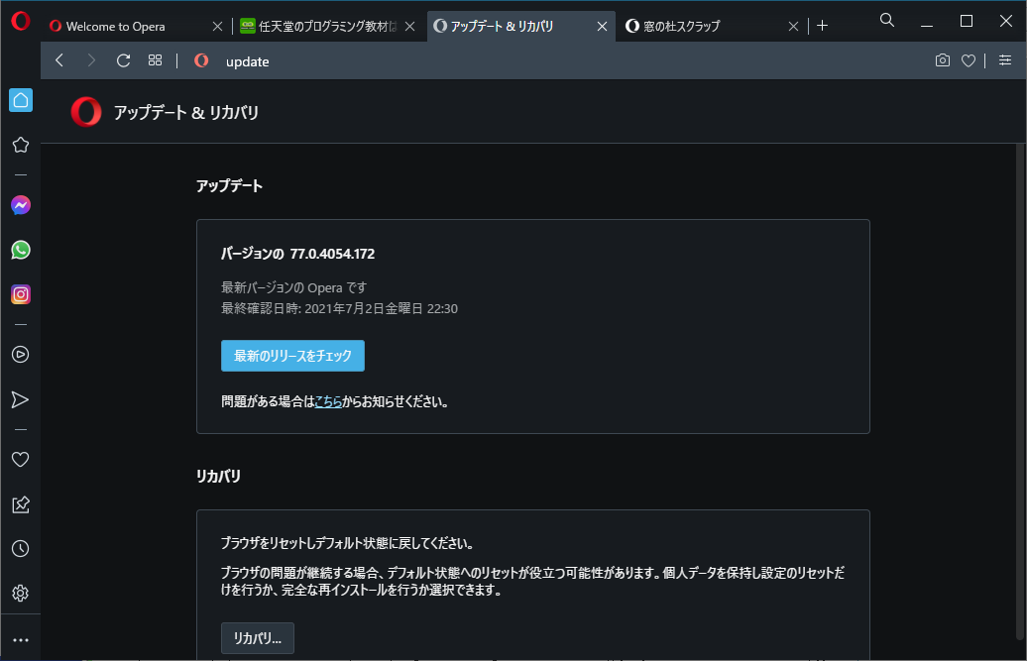Open Easy Setup sliders icon
This screenshot has height=661, width=1027.
coord(1005,60)
